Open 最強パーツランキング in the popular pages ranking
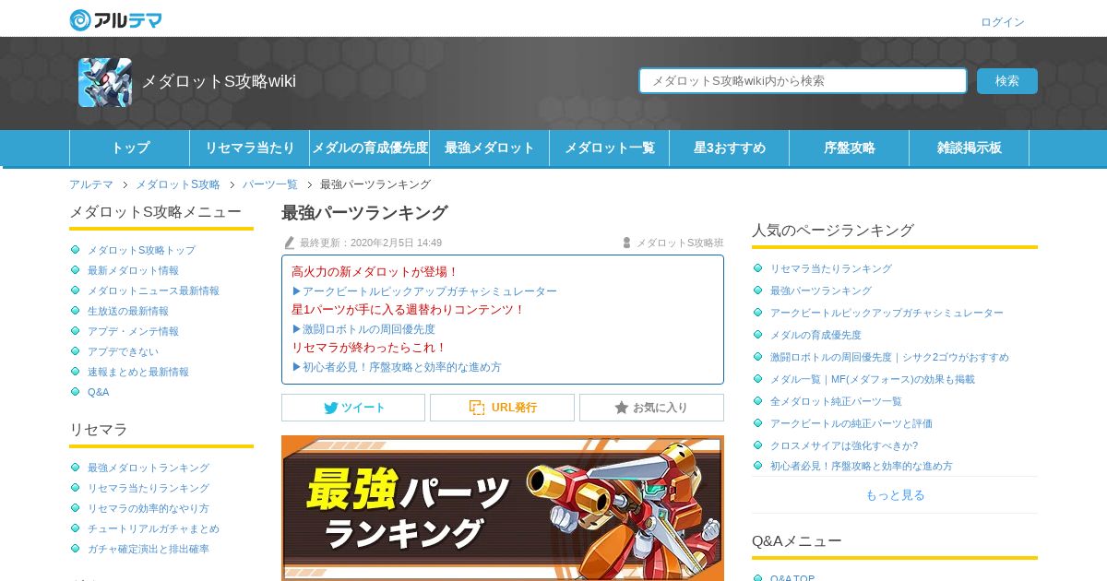 click(821, 290)
